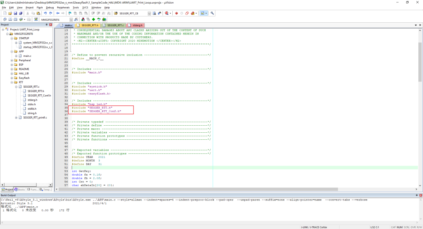423x229 pixels.
Task: Click the Redo arrow icon
Action: coord(51,13)
